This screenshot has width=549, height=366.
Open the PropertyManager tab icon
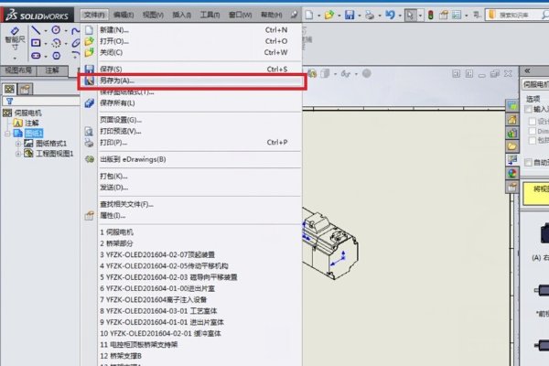point(25,90)
